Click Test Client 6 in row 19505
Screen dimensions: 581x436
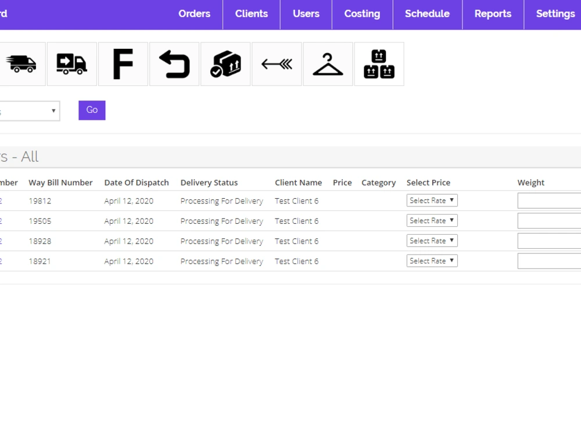tap(296, 221)
